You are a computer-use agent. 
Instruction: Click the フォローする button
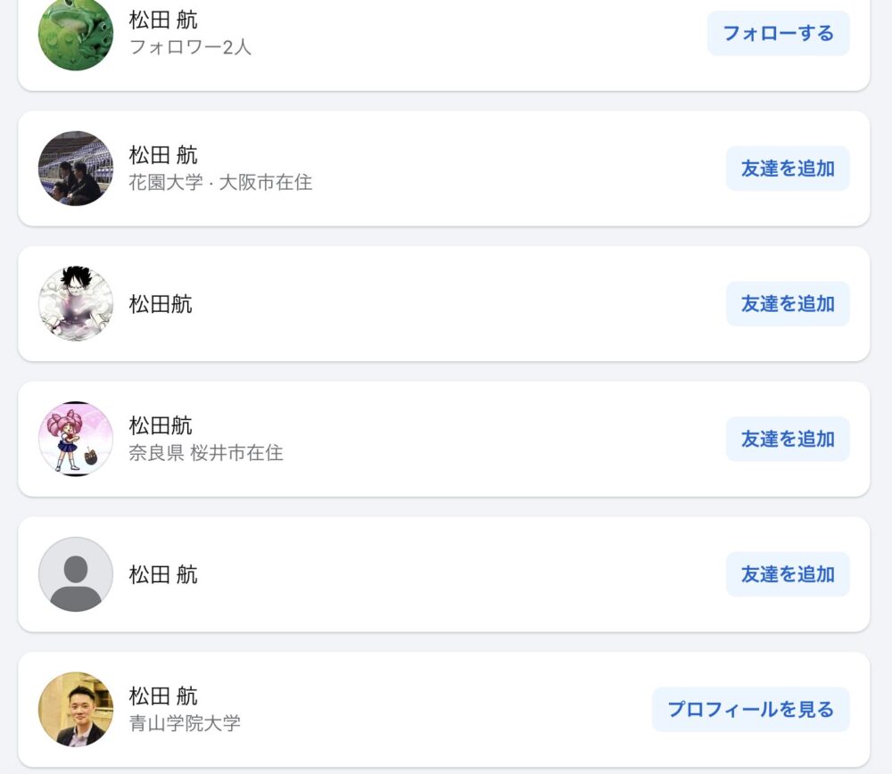(x=778, y=33)
